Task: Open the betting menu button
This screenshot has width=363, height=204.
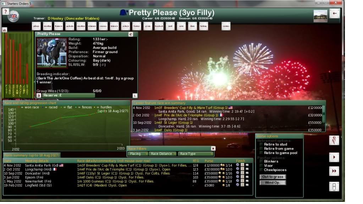Action: (203, 26)
